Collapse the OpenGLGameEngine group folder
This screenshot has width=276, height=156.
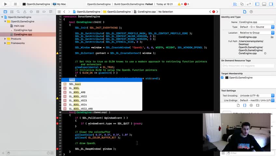coord(5,21)
